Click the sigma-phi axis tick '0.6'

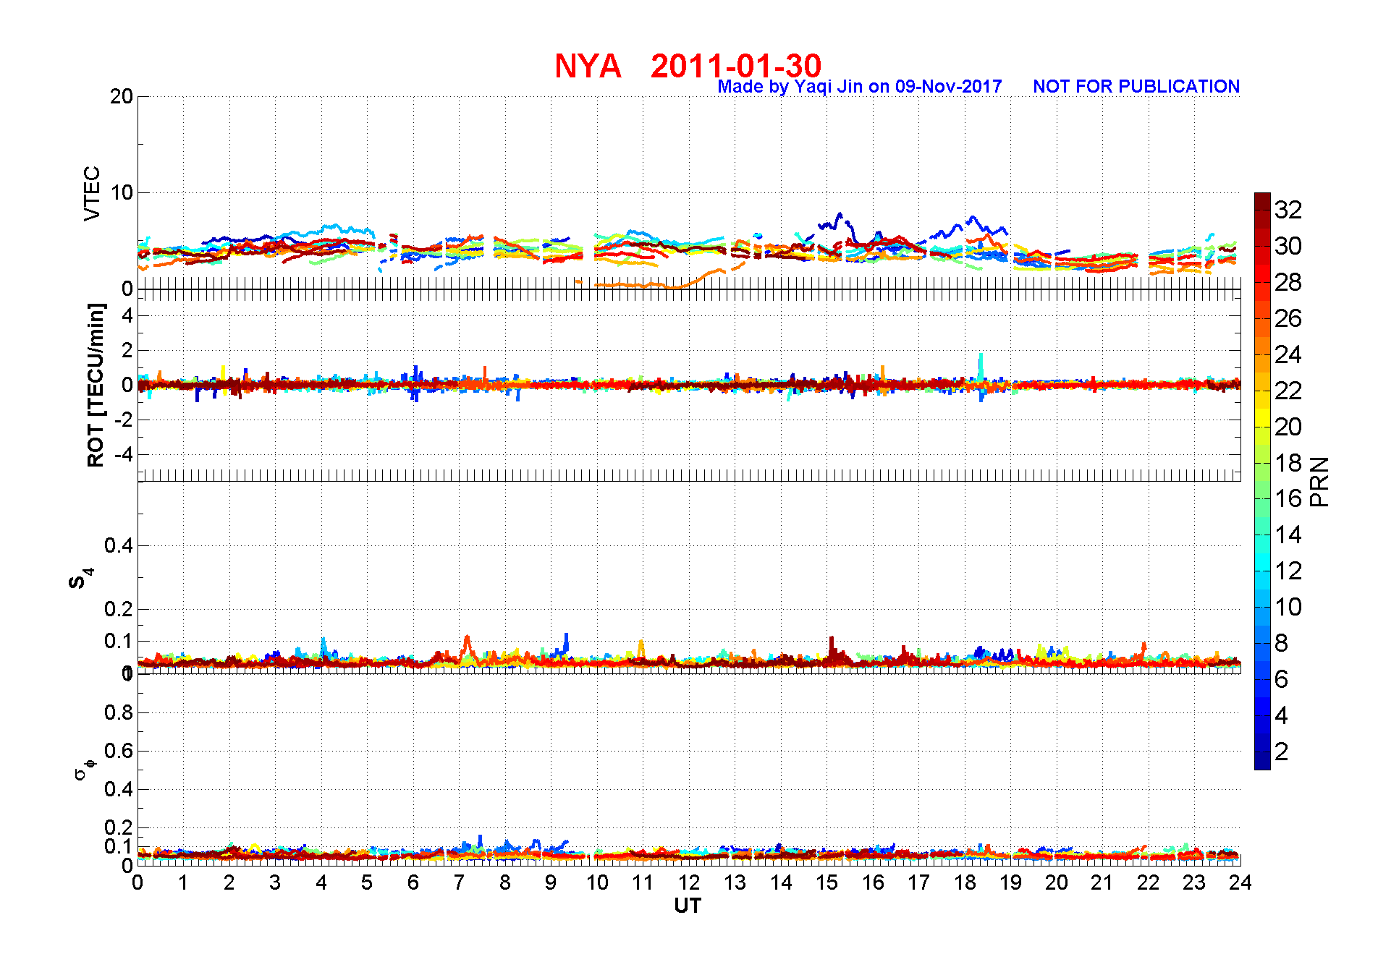tap(119, 751)
